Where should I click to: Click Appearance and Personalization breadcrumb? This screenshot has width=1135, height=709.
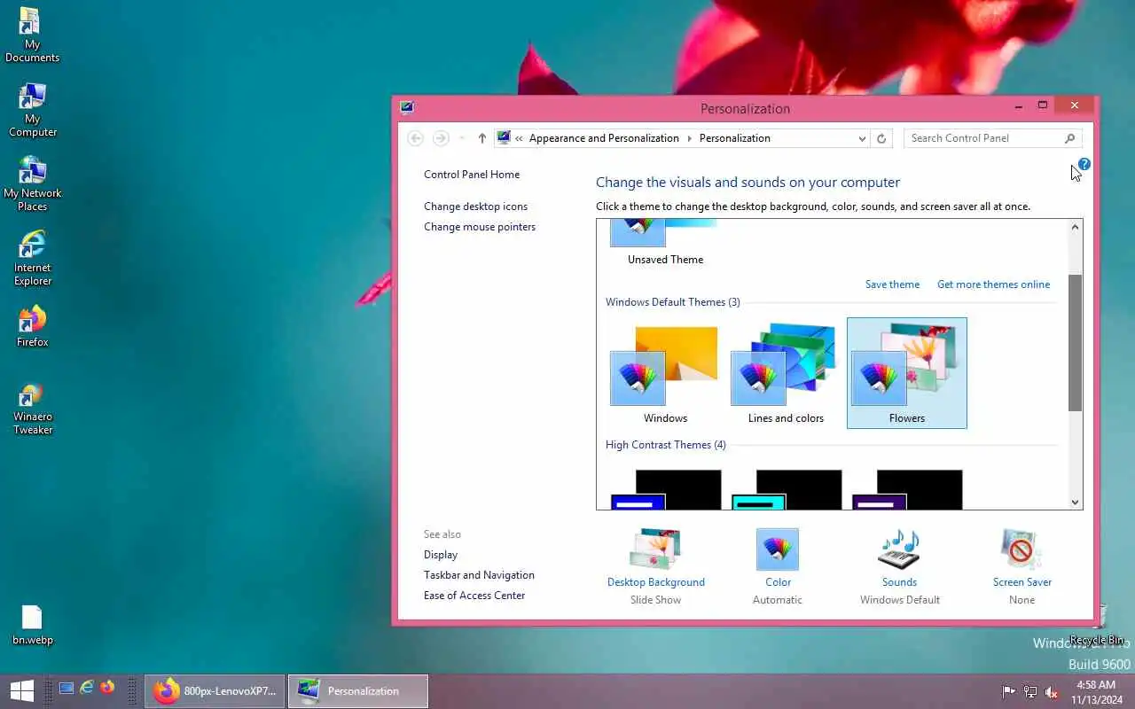tap(604, 138)
